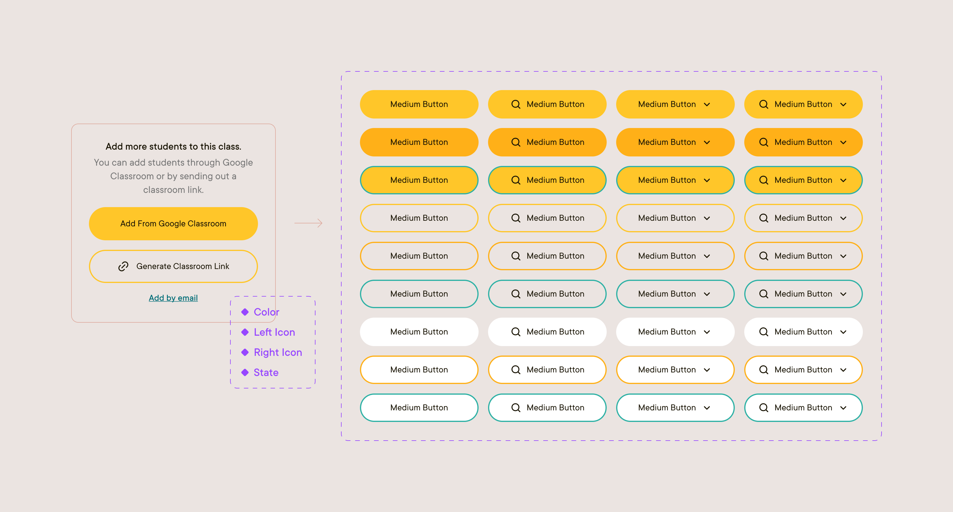Open the Add by email link
The image size is (953, 512).
click(x=173, y=297)
